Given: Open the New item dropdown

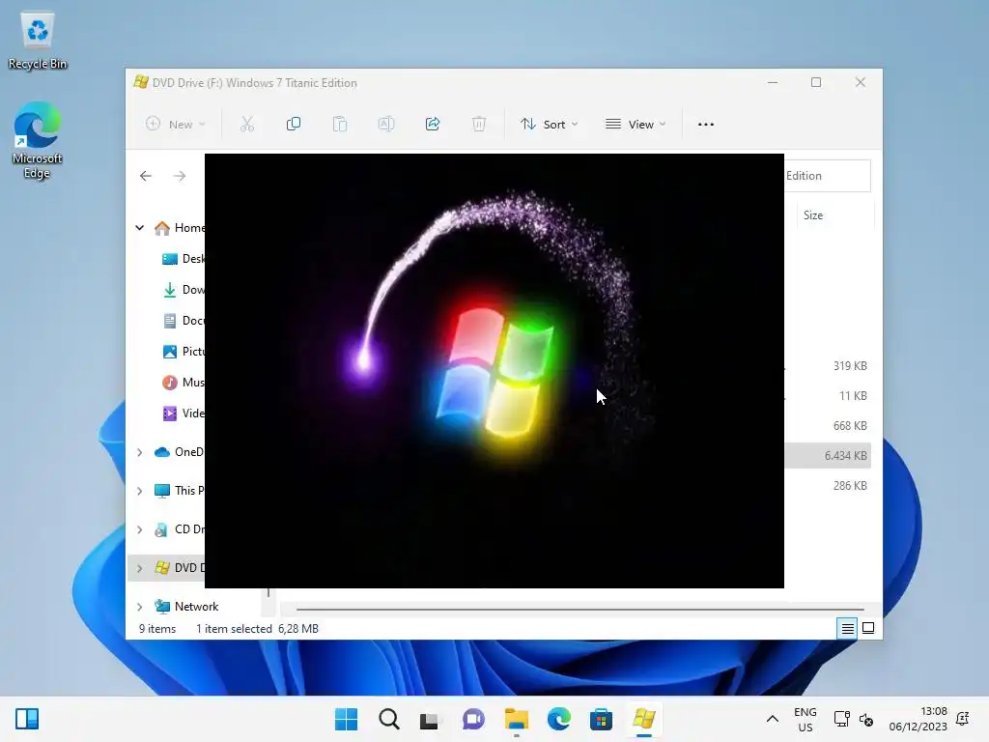Looking at the screenshot, I should [176, 125].
